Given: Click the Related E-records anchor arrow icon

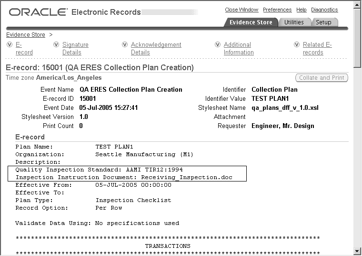Looking at the screenshot, I should (x=297, y=44).
